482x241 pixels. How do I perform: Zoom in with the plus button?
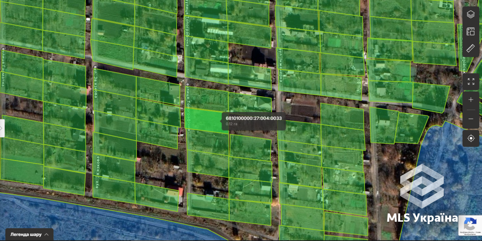click(471, 100)
